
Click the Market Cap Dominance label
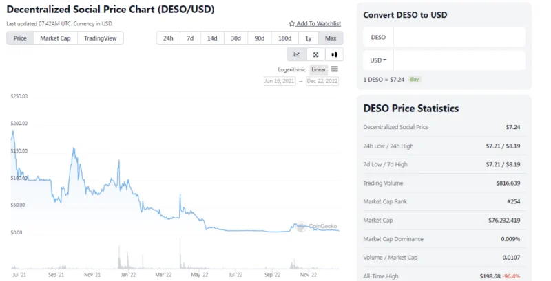tap(393, 239)
